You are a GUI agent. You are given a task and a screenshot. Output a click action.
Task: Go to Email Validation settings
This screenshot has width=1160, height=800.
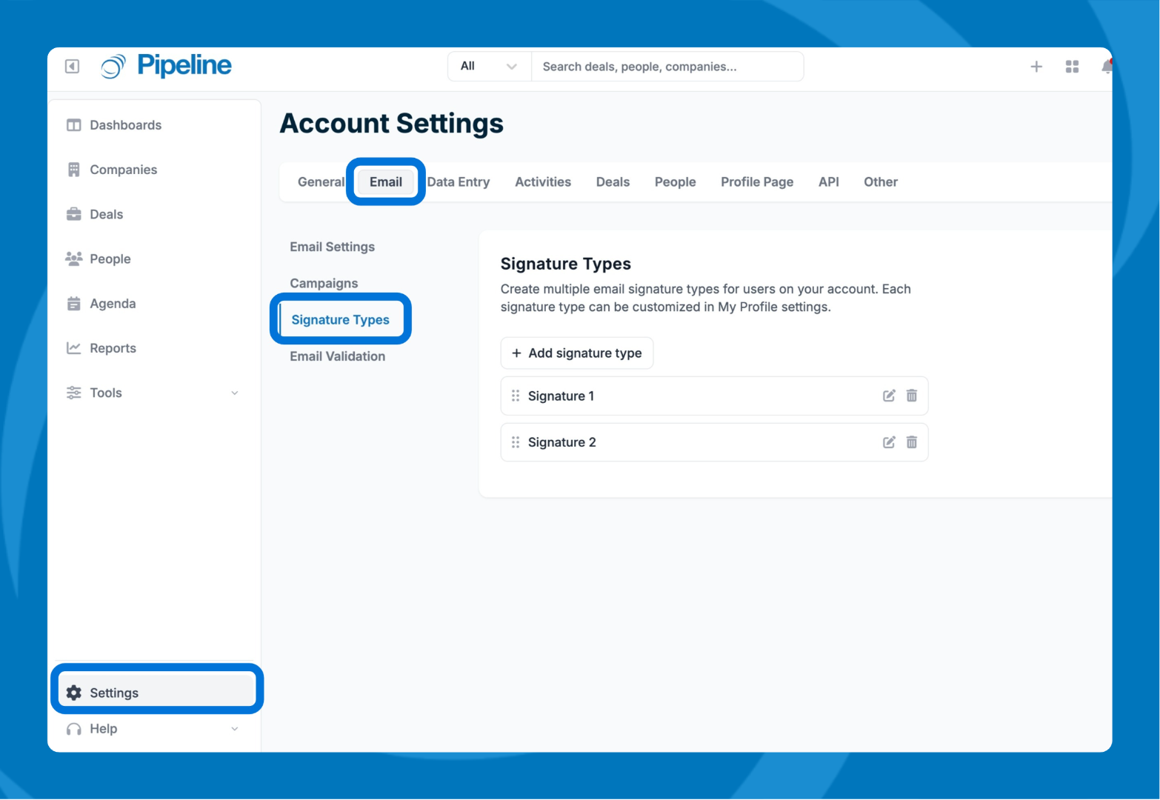click(337, 356)
